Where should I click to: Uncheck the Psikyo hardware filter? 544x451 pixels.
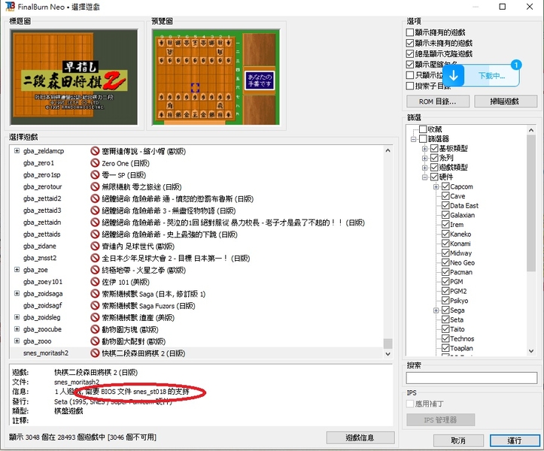tap(445, 301)
